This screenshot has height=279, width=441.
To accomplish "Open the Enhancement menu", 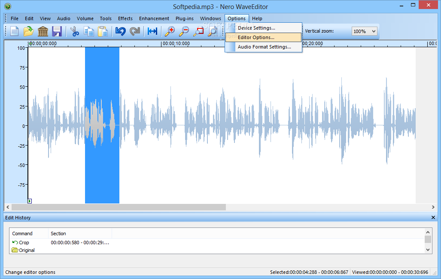I will 154,18.
